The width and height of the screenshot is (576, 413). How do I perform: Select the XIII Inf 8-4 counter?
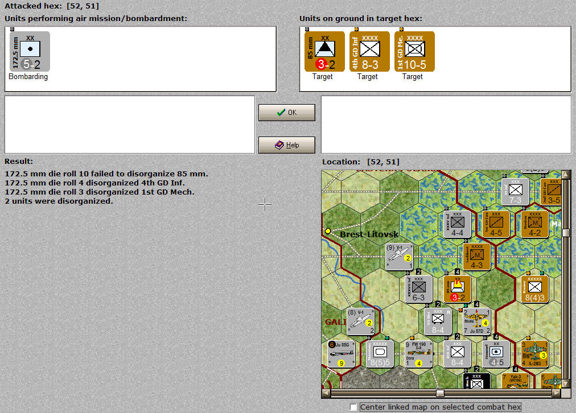tap(458, 354)
